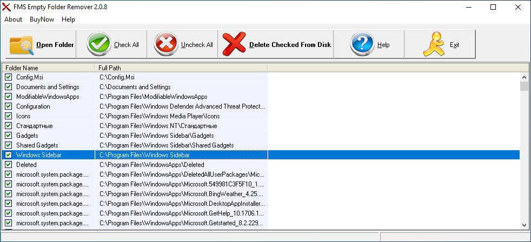
Task: Click the Full Path column header
Action: pos(181,68)
